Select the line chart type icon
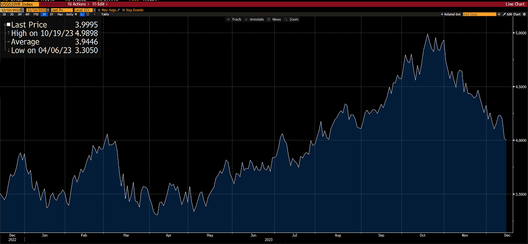This screenshot has width=528, height=244. [83, 14]
